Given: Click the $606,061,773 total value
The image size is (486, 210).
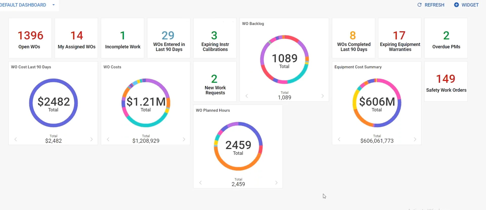Looking at the screenshot, I should [x=377, y=141].
